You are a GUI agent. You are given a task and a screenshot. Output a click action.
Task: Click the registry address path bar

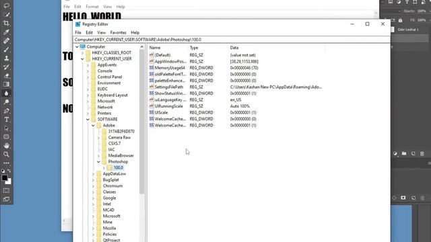click(232, 40)
